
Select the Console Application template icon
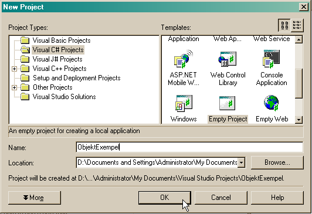(272, 59)
